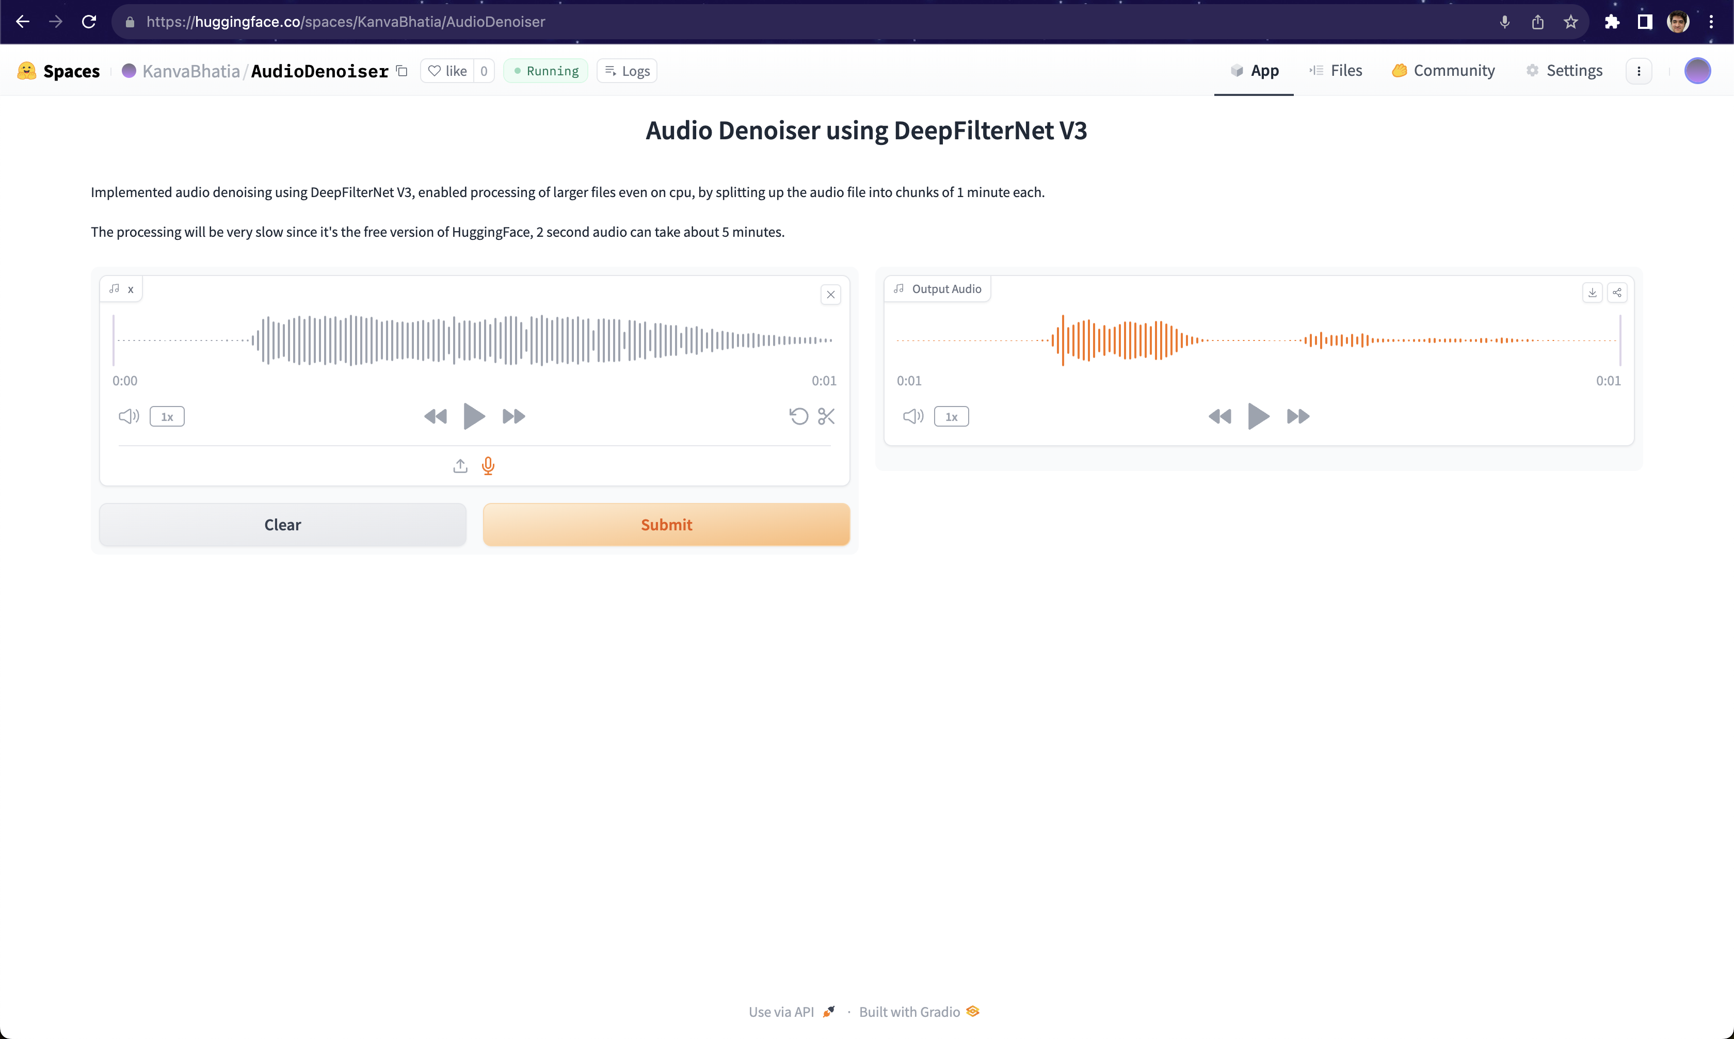Click the upload file icon
The image size is (1734, 1039).
pos(460,465)
